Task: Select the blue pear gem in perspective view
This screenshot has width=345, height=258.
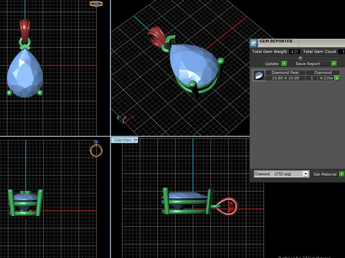Action: (194, 65)
